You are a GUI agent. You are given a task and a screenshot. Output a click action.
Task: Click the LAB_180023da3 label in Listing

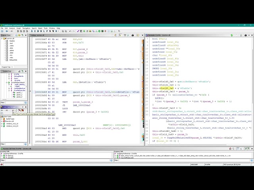point(67,125)
